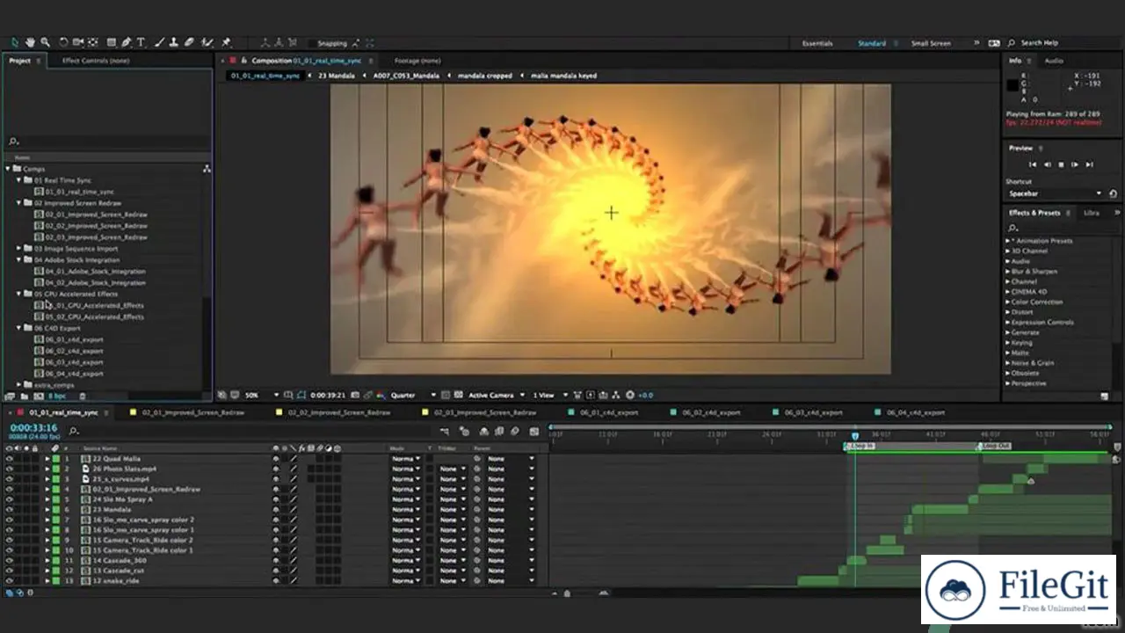Click the green label swatch of 23 Mandala
1125x633 pixels.
tap(56, 509)
